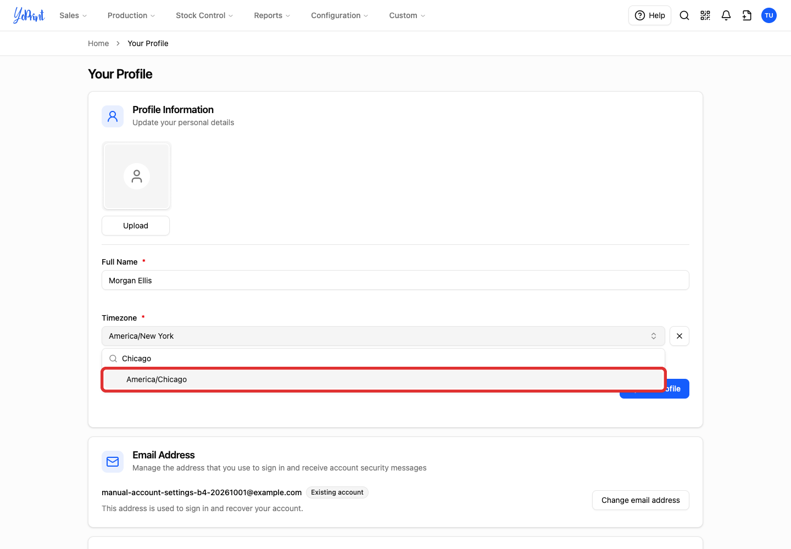Click the Your Profile breadcrumb text
This screenshot has height=549, width=791.
[148, 43]
